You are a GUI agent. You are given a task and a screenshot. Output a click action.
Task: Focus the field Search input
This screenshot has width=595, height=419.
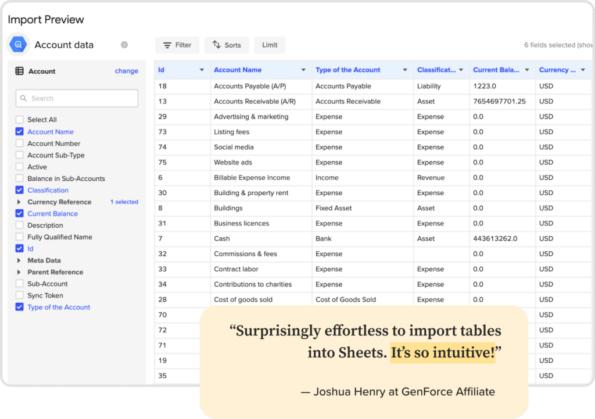[77, 98]
